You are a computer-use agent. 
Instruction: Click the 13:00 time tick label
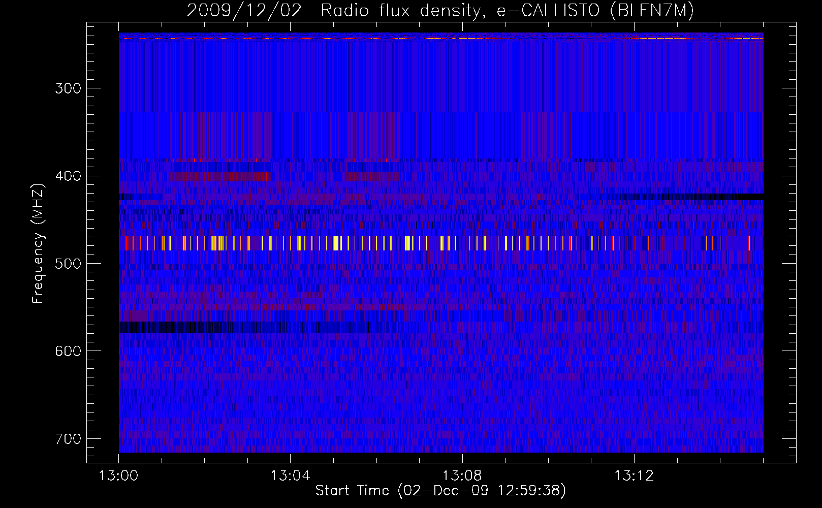[x=118, y=476]
